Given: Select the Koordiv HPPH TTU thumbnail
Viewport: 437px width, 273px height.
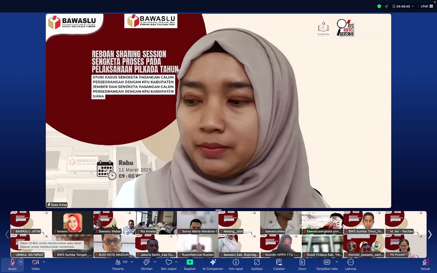Looking at the screenshot, I should (281, 246).
